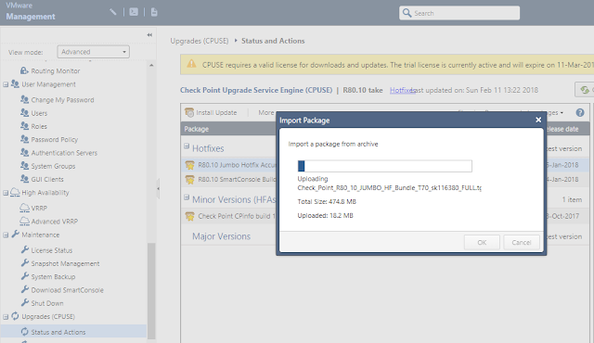Image resolution: width=594 pixels, height=343 pixels.
Task: Click the License Status wrench icon
Action: (25, 249)
